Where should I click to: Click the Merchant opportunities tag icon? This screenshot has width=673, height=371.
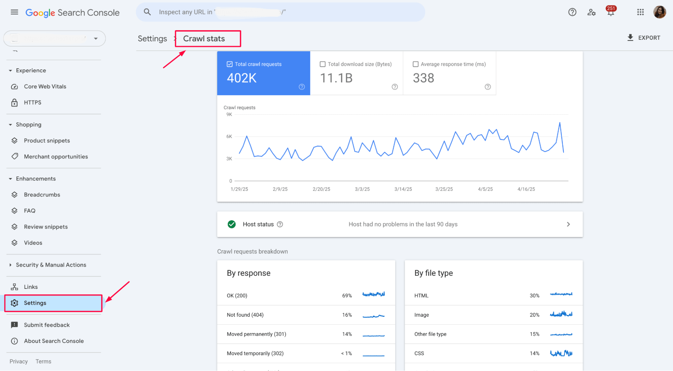pos(14,157)
